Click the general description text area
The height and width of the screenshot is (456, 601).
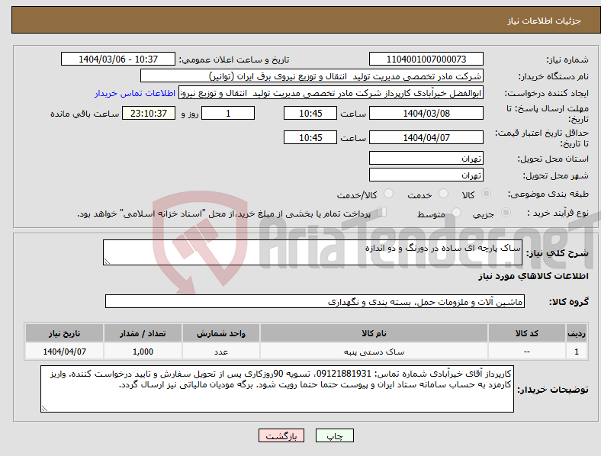(x=313, y=252)
